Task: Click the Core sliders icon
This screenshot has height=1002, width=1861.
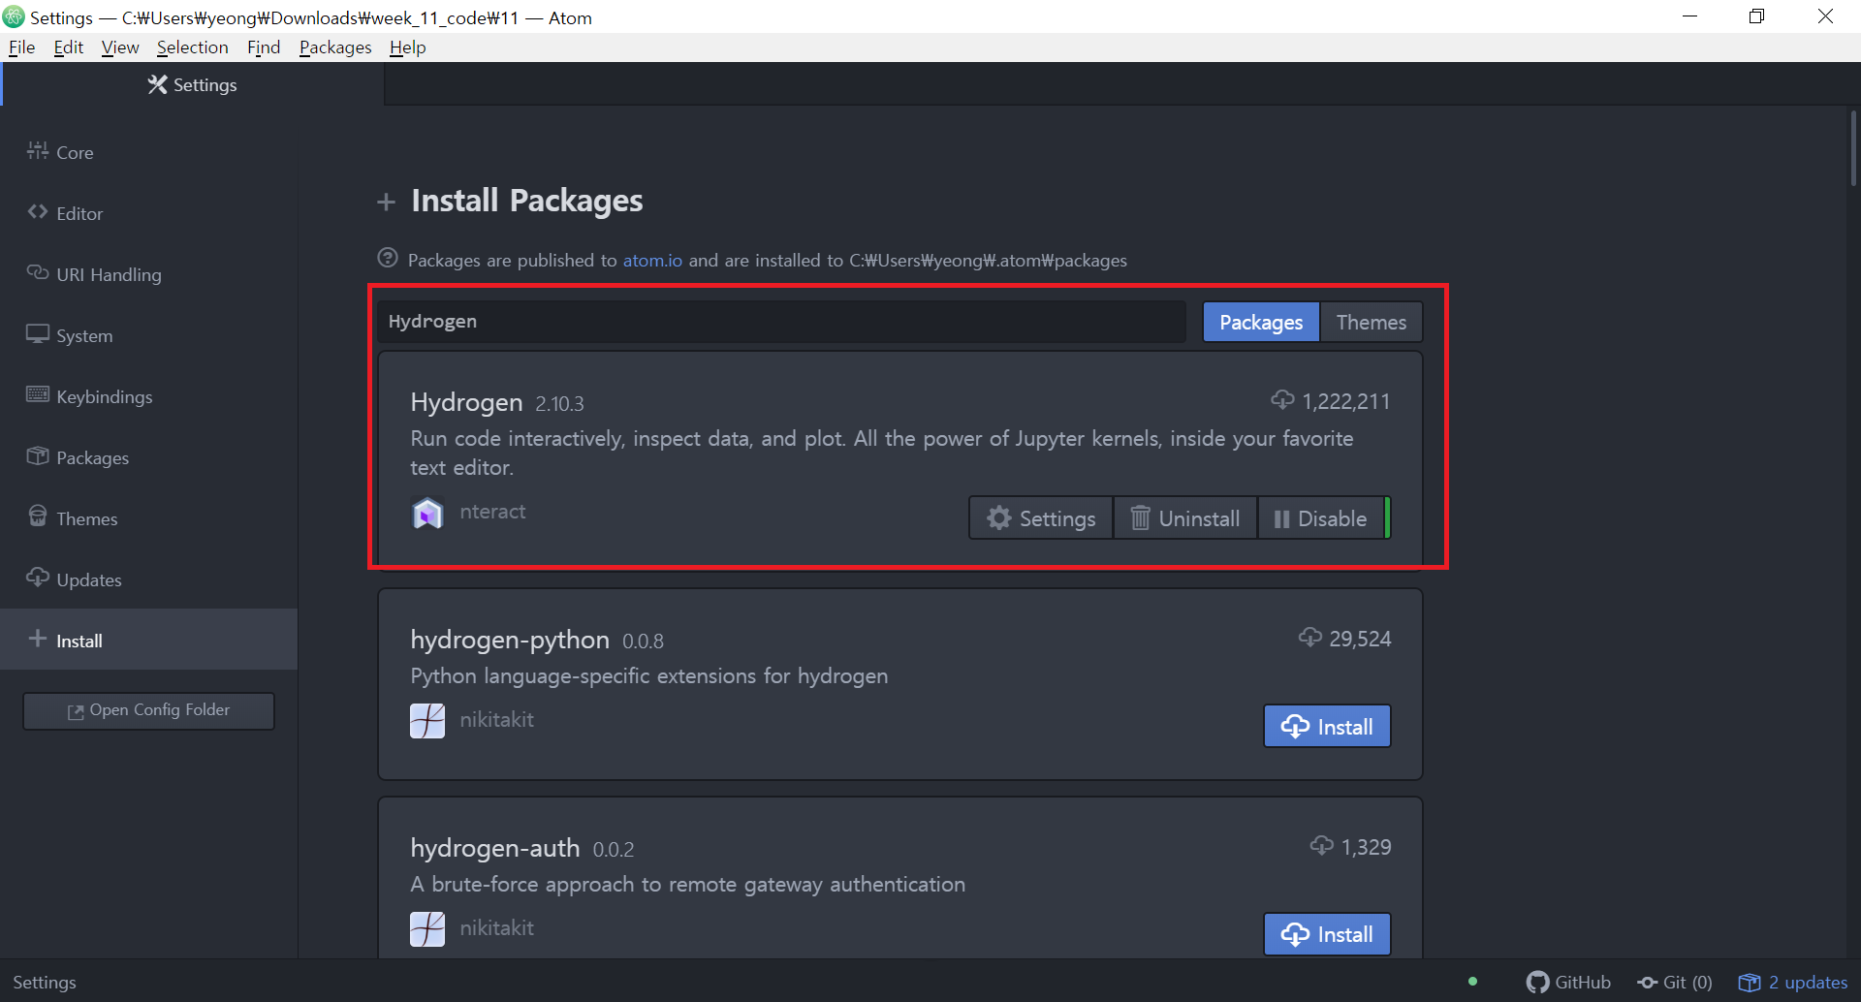Action: coord(38,150)
